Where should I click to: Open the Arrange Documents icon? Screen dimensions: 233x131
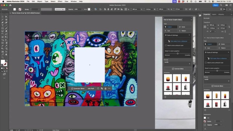tap(227, 5)
